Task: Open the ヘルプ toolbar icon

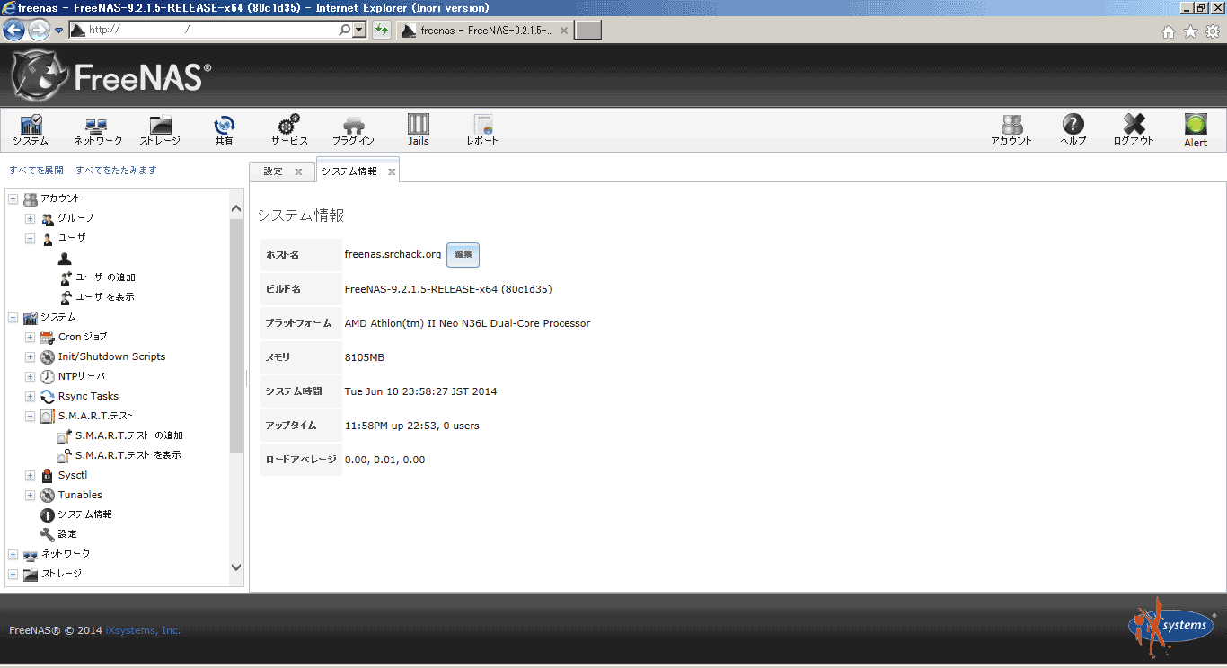Action: pos(1073,130)
